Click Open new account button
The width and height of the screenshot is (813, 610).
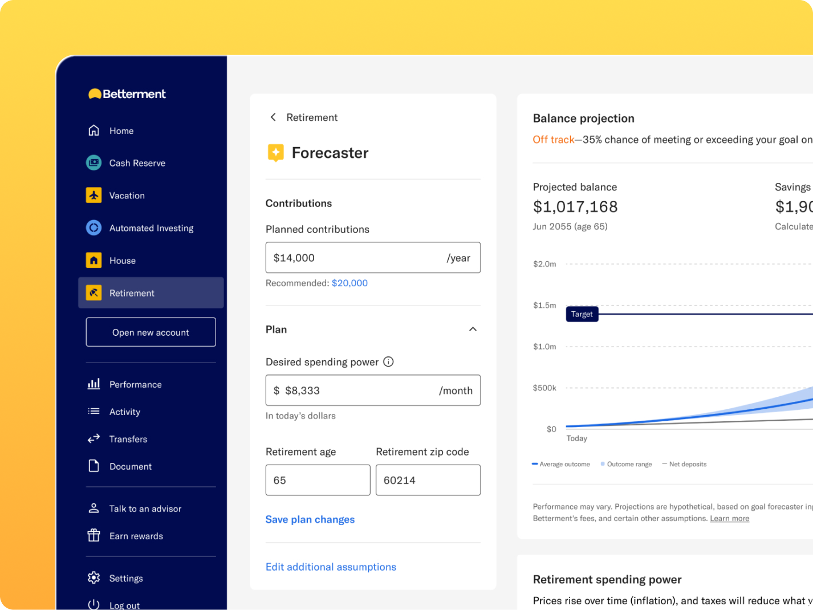click(x=151, y=332)
